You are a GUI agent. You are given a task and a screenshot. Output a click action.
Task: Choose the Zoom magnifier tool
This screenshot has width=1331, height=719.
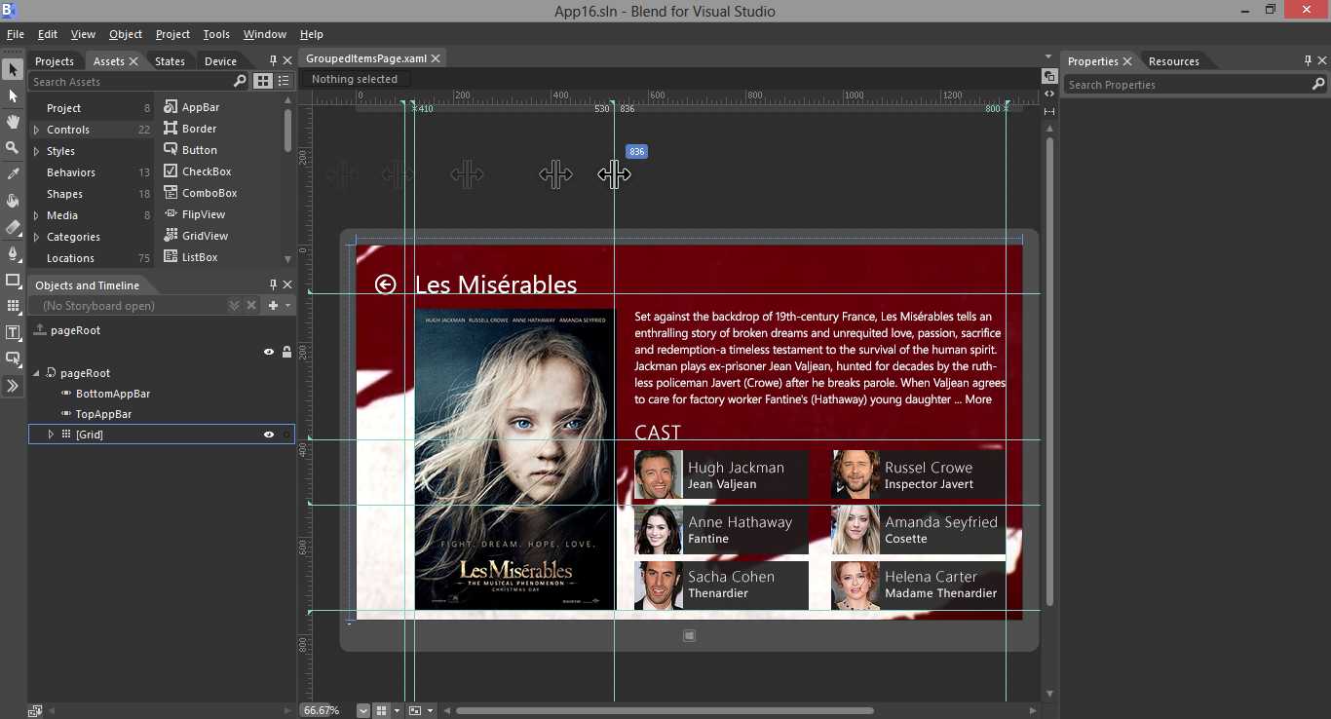click(13, 147)
